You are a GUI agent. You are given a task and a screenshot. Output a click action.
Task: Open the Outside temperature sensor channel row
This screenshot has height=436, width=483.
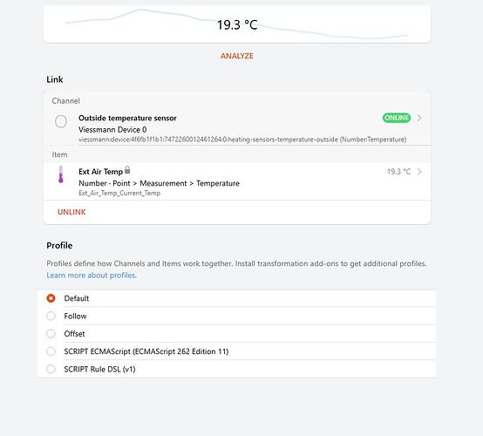click(237, 128)
